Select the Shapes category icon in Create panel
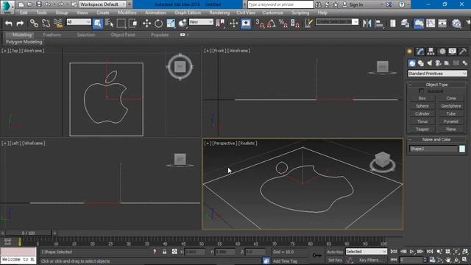 point(420,63)
